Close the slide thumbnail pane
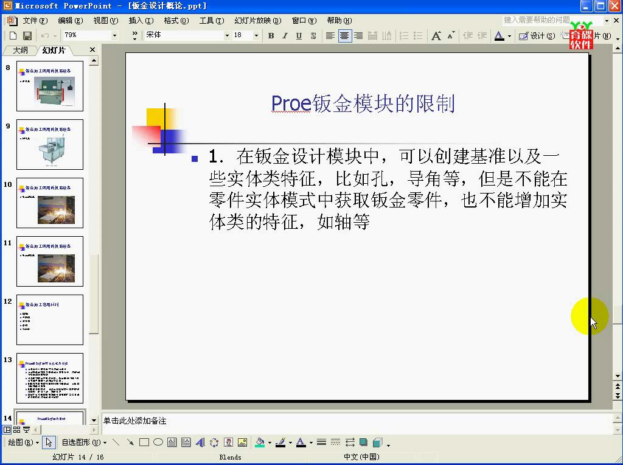The height and width of the screenshot is (465, 623). [x=92, y=50]
